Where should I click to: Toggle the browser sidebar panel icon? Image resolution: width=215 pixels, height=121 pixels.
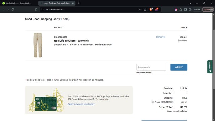(x=185, y=10)
